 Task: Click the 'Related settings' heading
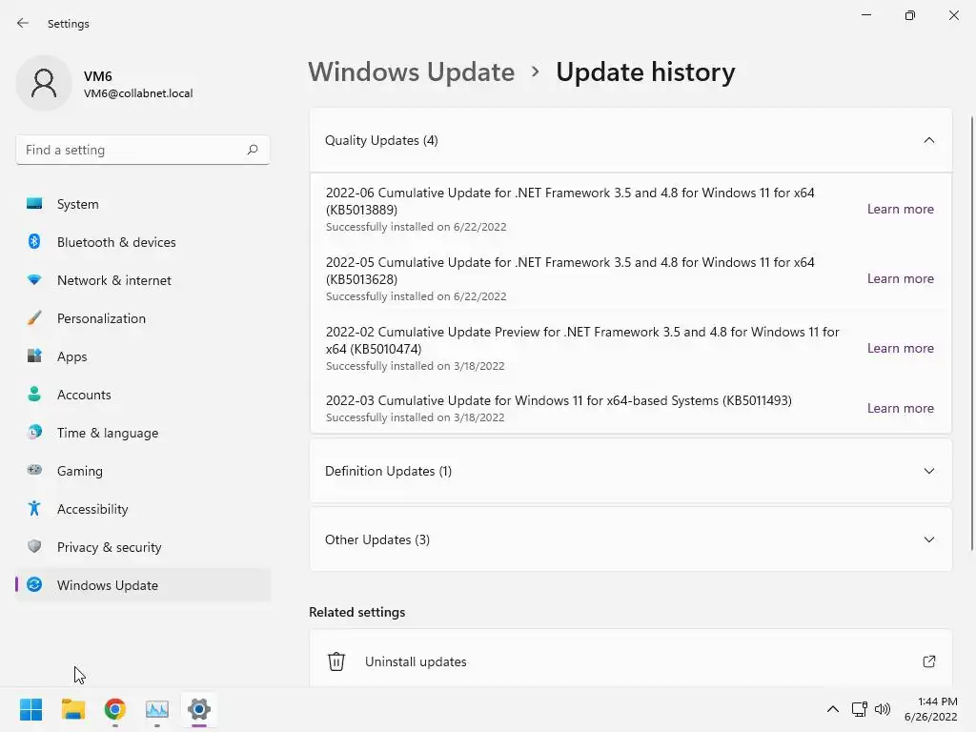(x=356, y=612)
